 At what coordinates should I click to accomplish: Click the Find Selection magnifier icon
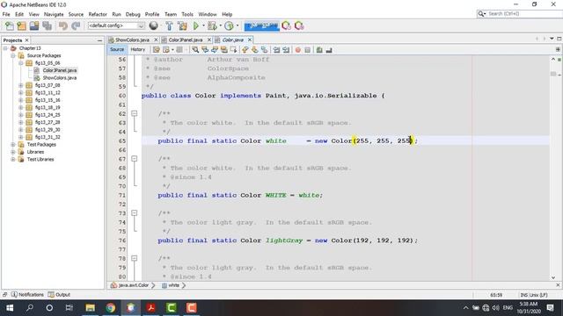pos(195,50)
